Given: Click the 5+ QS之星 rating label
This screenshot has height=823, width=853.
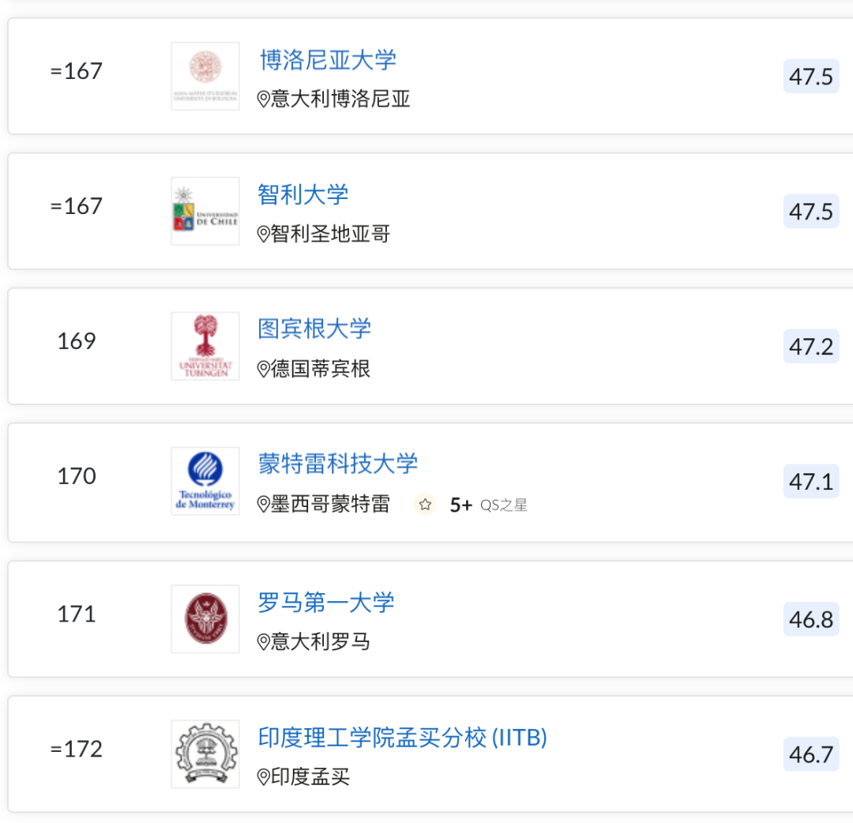Looking at the screenshot, I should (x=488, y=505).
